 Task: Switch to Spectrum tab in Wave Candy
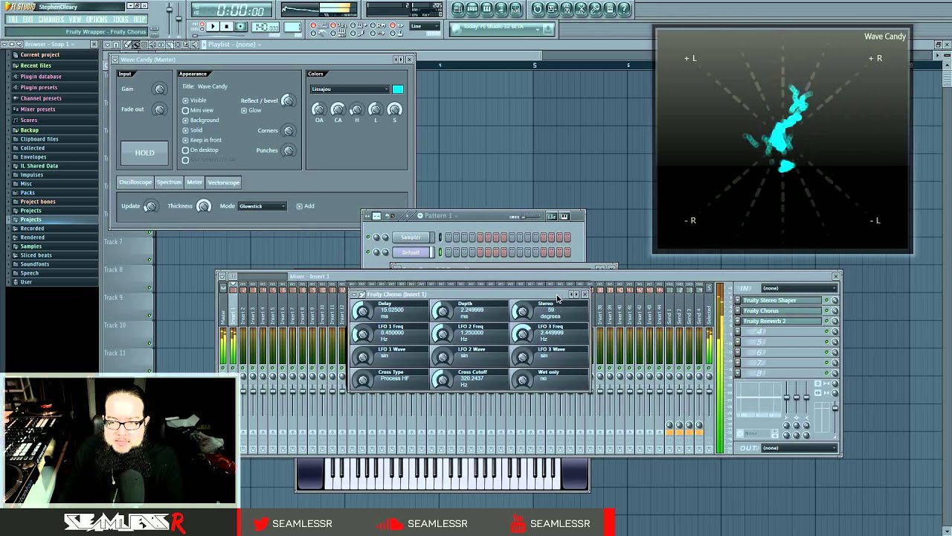pos(169,182)
